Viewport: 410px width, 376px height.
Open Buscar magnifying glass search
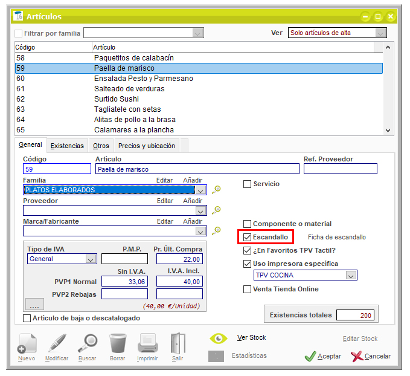click(x=87, y=345)
